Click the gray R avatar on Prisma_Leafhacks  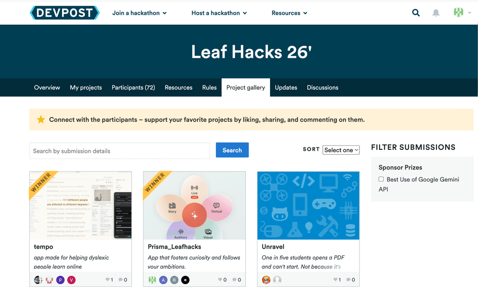pyautogui.click(x=174, y=280)
